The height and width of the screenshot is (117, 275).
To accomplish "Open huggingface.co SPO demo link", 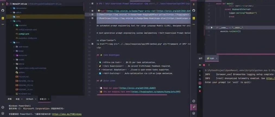I will pos(156,92).
